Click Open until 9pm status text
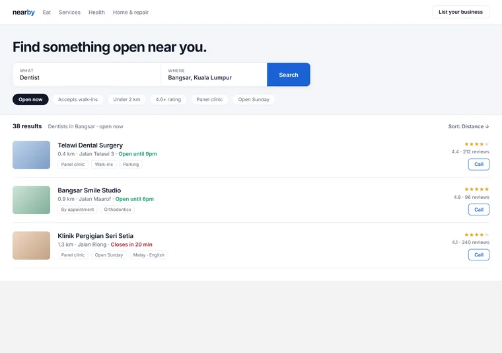This screenshot has height=353, width=502. pos(137,154)
